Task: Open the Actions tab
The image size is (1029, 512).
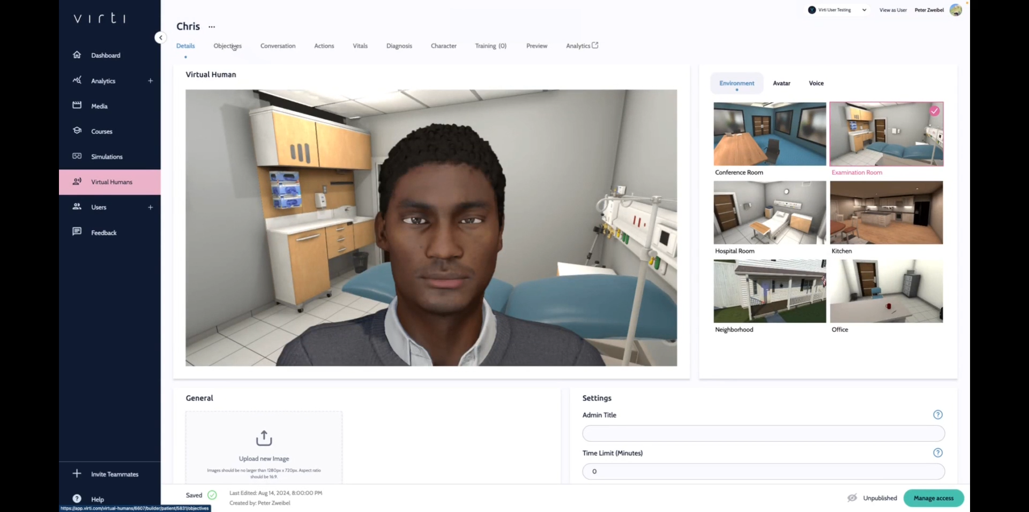Action: (x=324, y=46)
